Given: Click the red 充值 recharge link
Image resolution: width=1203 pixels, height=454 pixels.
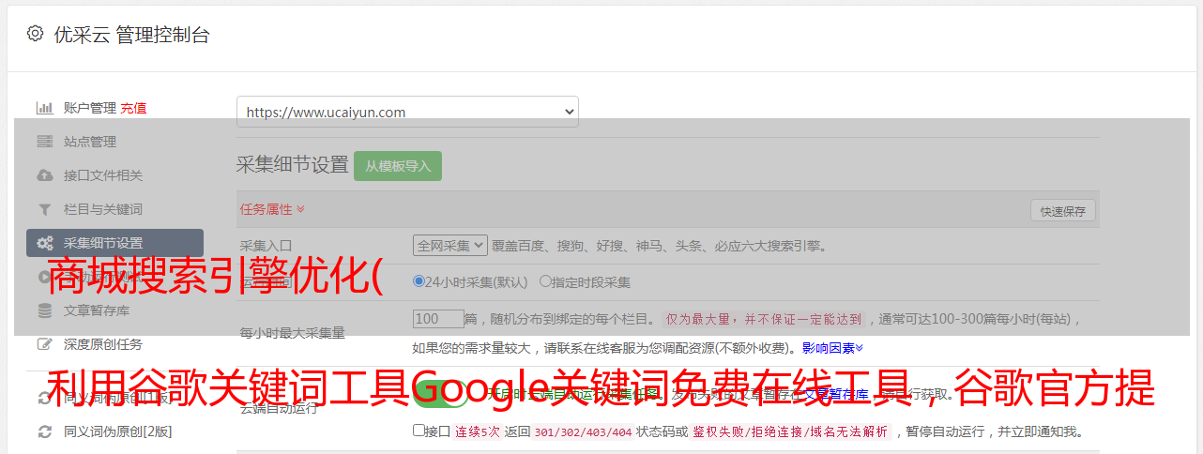Looking at the screenshot, I should (133, 108).
